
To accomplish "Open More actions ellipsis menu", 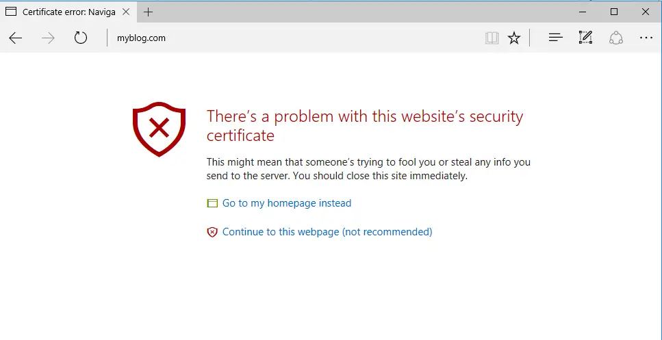I will pos(646,38).
